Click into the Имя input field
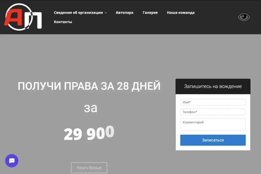The image size is (261, 174). pyautogui.click(x=213, y=102)
